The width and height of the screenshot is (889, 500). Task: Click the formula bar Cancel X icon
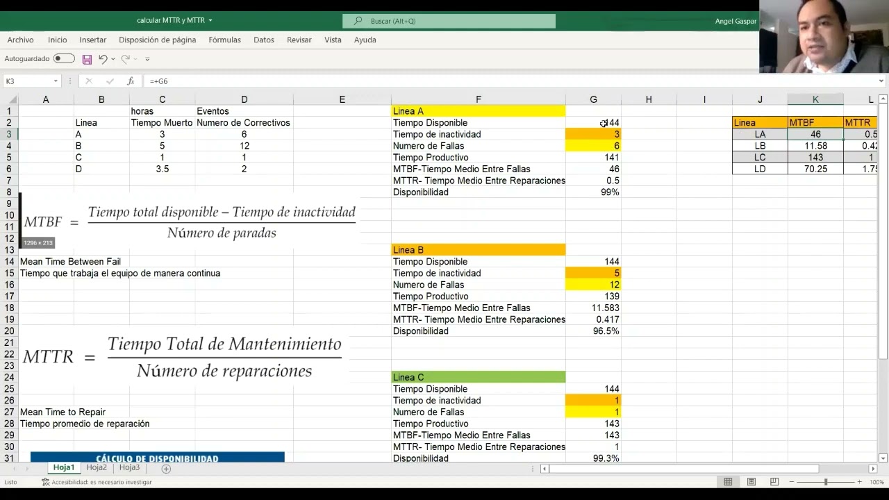[89, 81]
